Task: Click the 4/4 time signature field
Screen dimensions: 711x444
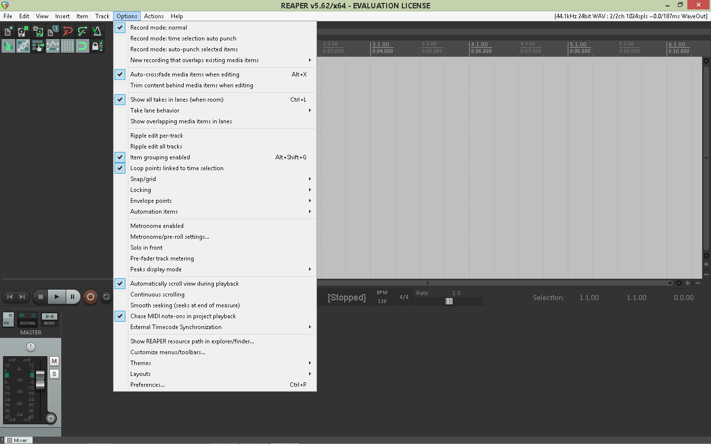Action: point(404,297)
